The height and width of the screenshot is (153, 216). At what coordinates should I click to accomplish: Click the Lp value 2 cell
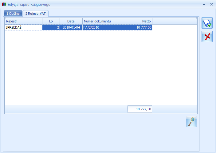tap(51, 27)
